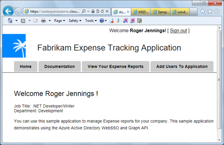Switch to the Samp... tab

click(160, 12)
